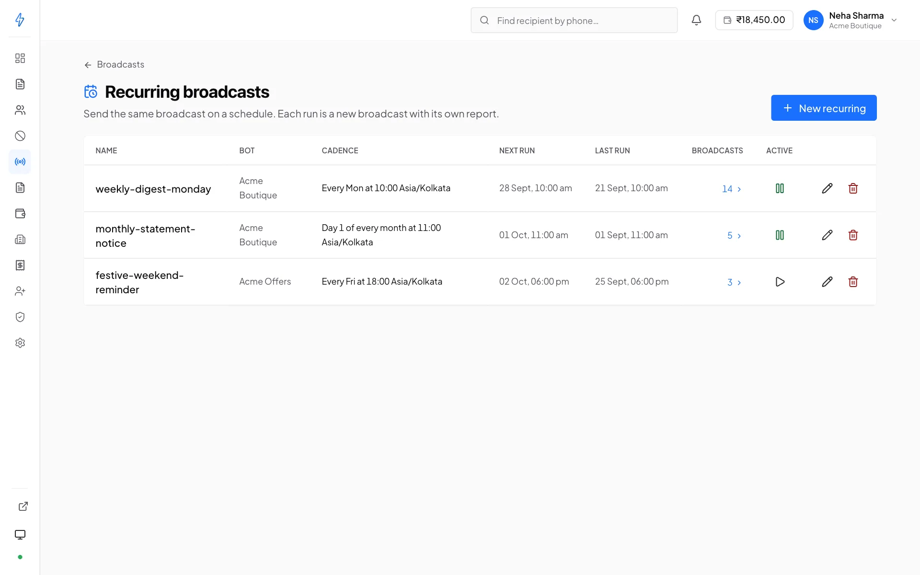Image resolution: width=920 pixels, height=575 pixels.
Task: Edit monthly-statement-notice with pencil icon
Action: coord(827,235)
